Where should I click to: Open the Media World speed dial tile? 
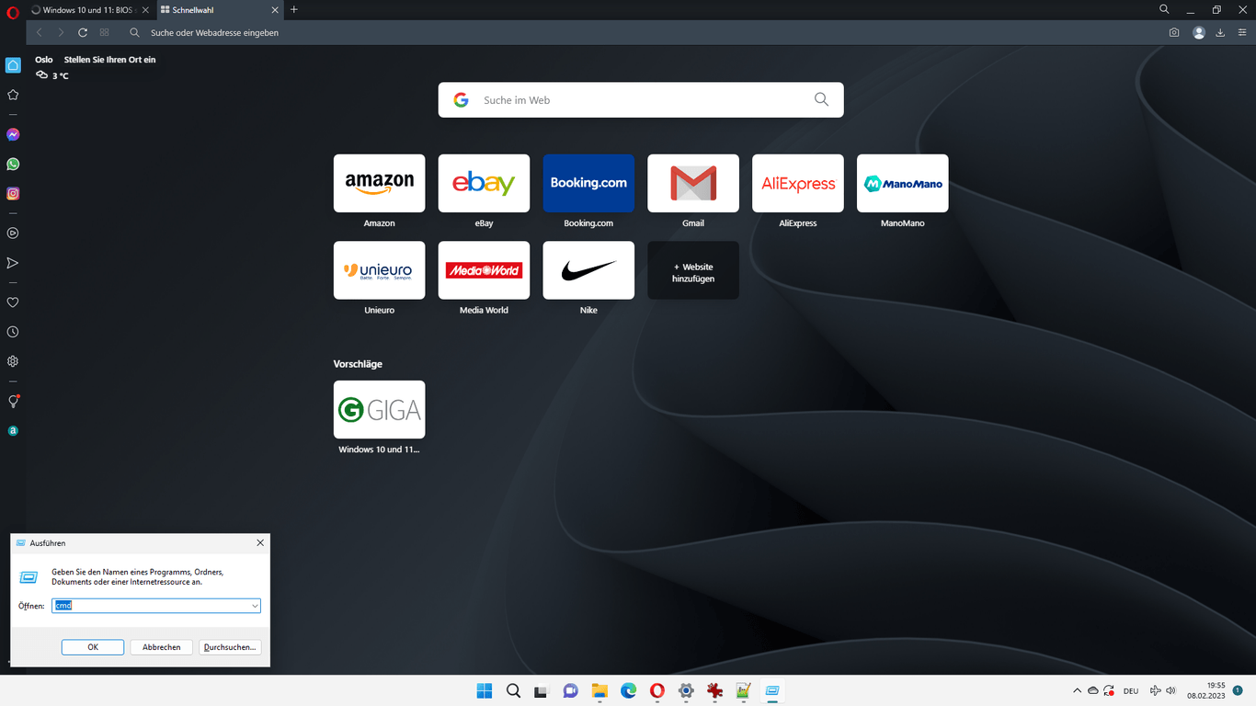[484, 270]
